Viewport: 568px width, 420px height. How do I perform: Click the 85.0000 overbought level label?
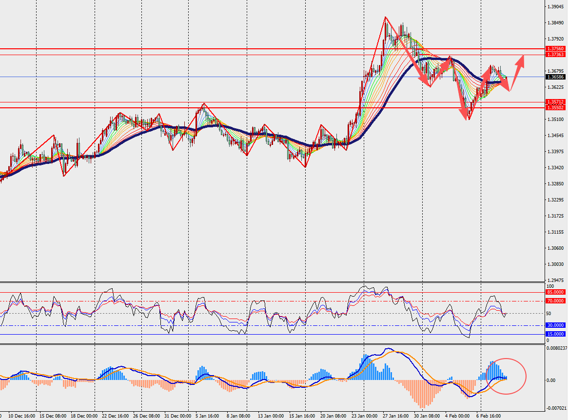[555, 292]
